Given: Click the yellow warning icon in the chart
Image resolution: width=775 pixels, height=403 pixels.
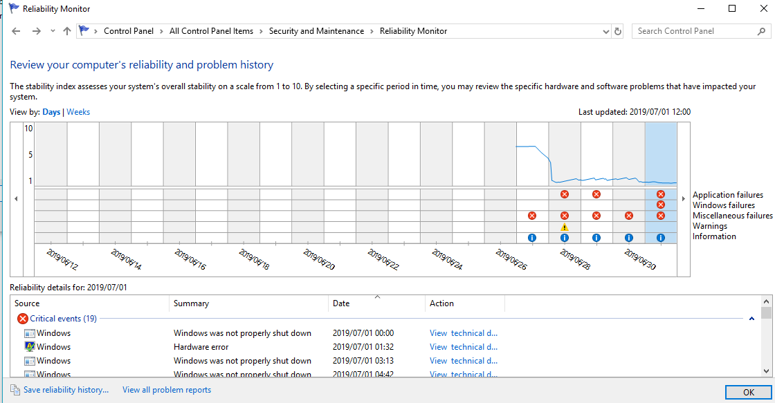Looking at the screenshot, I should pyautogui.click(x=565, y=227).
